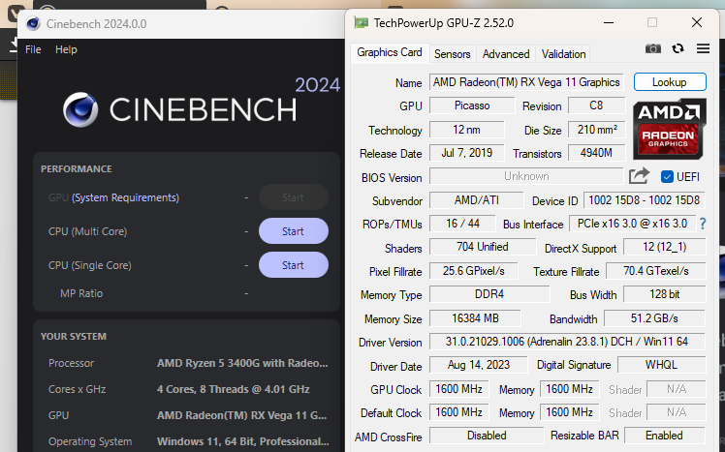725x452 pixels.
Task: Click the Device ID 1002 15D8 value
Action: (645, 200)
